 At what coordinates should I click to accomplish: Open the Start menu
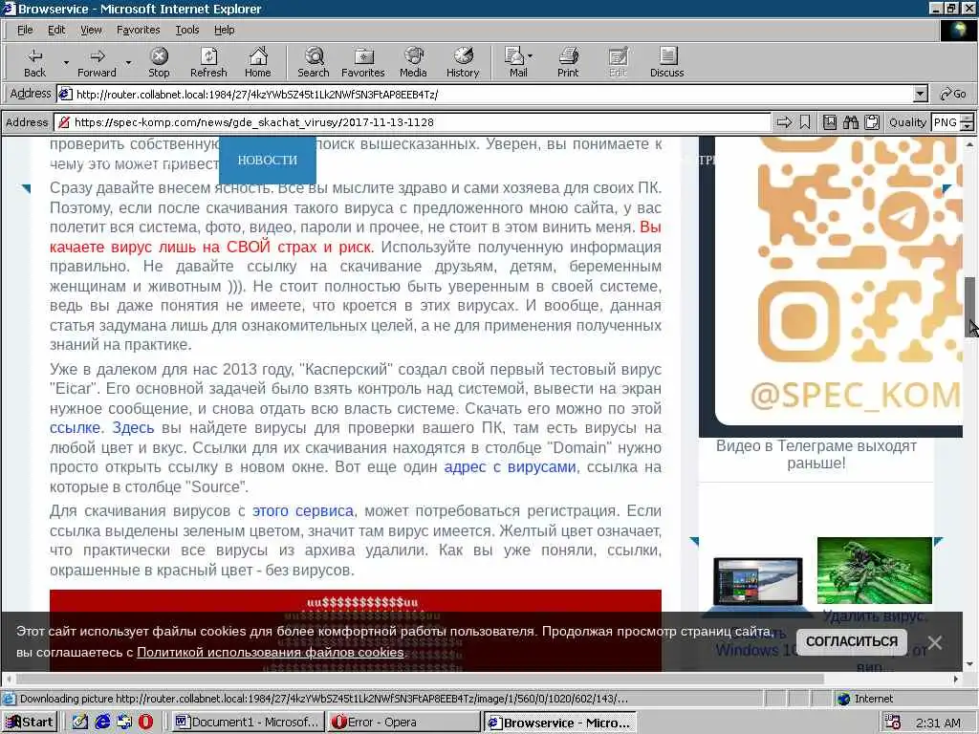click(30, 723)
